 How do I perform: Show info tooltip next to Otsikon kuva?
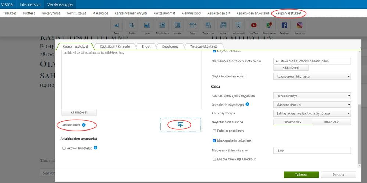pyautogui.click(x=84, y=125)
